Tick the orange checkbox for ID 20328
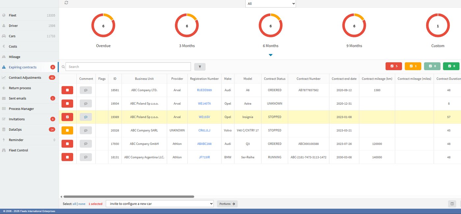461x214 pixels. click(x=67, y=130)
